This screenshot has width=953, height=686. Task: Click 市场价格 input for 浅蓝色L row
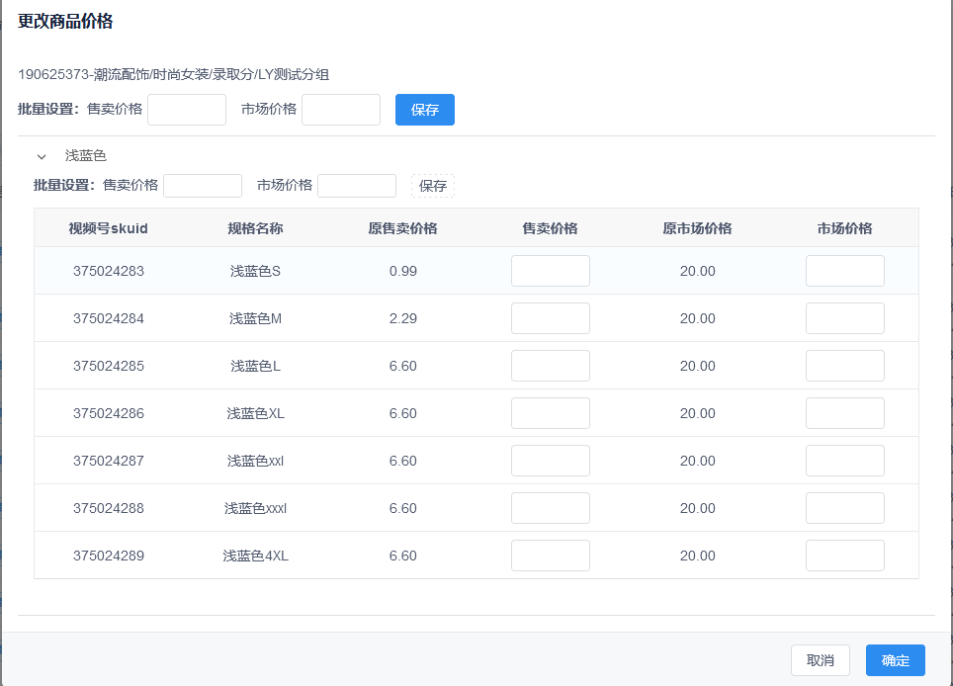point(844,366)
